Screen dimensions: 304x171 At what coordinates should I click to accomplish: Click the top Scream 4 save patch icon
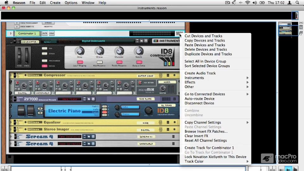point(93,137)
